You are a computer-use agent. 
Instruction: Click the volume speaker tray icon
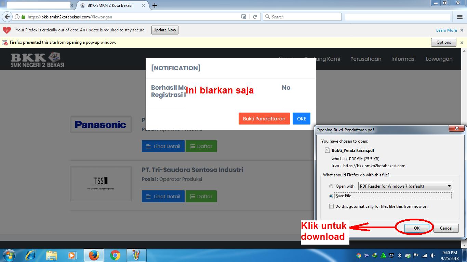pyautogui.click(x=433, y=256)
